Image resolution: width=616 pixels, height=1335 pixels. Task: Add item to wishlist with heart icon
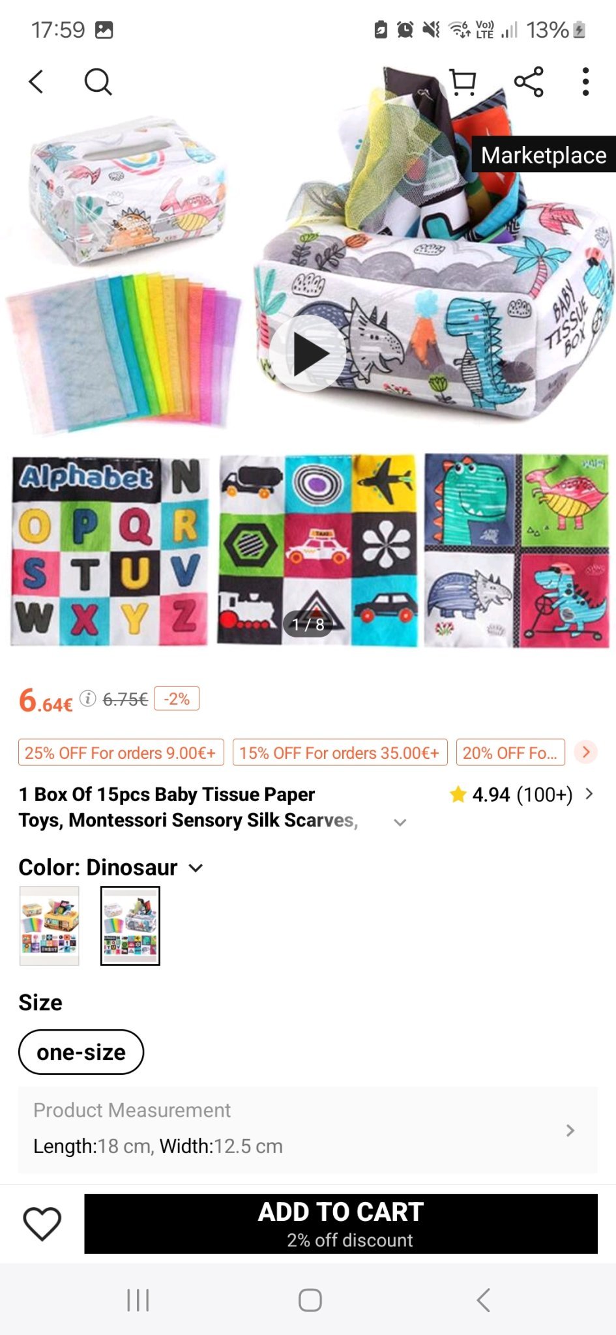(42, 1224)
